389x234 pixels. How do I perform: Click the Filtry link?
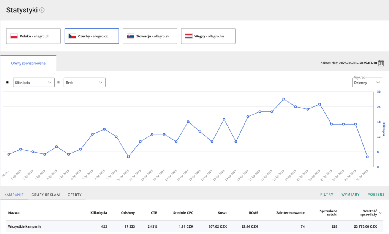click(x=326, y=195)
